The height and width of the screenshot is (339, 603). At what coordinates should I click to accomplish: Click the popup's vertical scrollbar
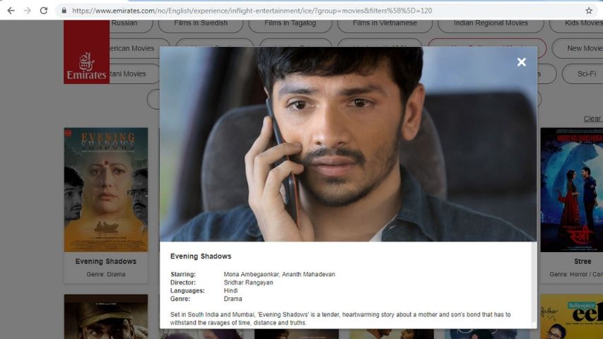tap(534, 282)
